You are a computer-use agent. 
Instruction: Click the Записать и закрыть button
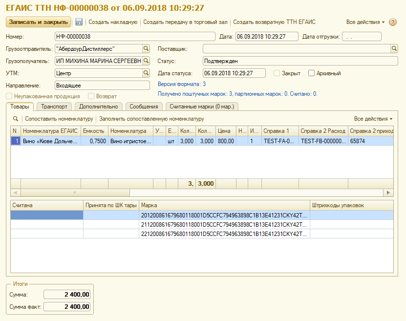click(38, 22)
